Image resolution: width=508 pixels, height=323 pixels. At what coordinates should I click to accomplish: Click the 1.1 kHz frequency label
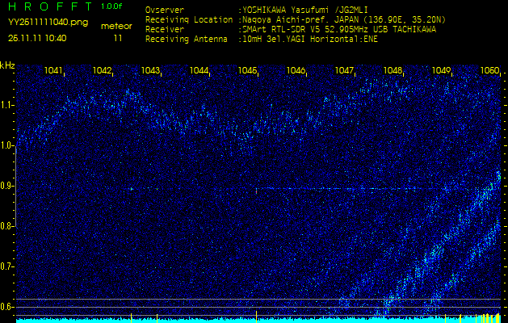coord(6,105)
